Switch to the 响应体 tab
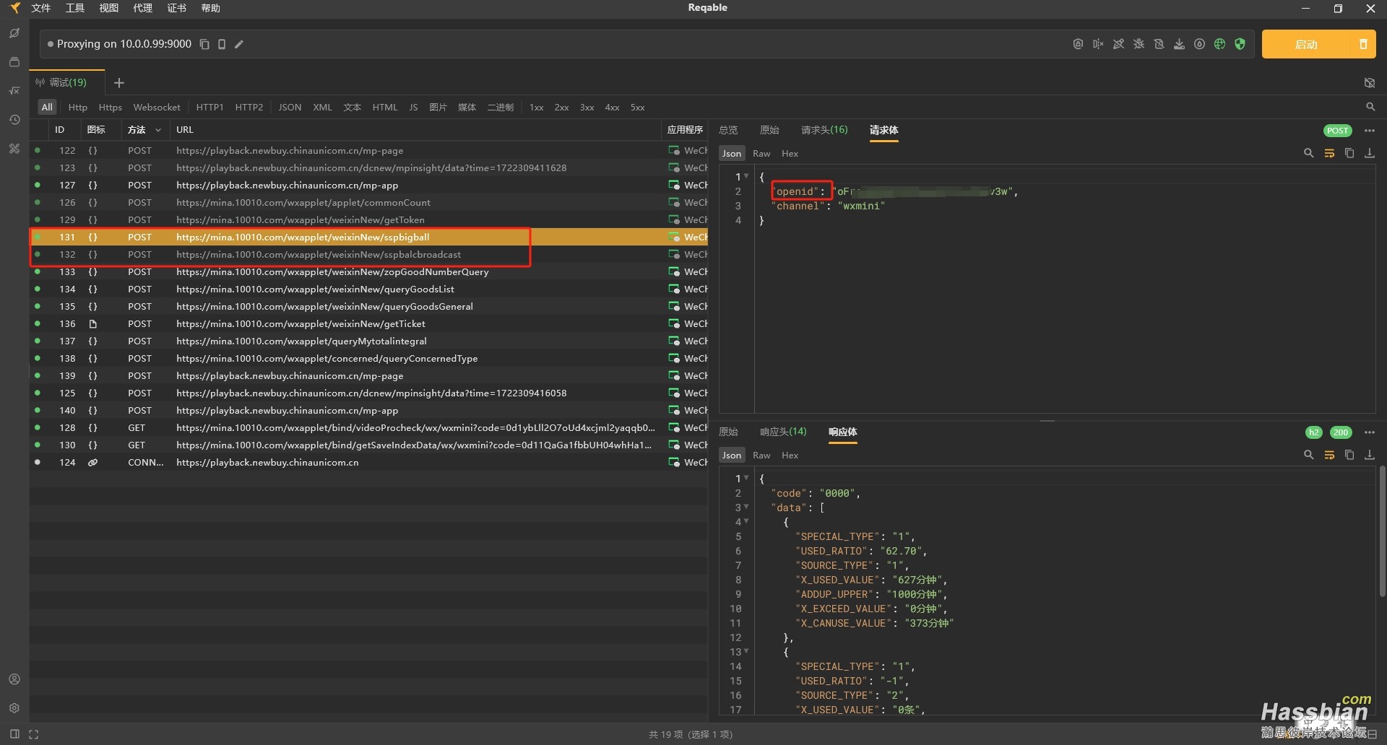 [x=842, y=432]
